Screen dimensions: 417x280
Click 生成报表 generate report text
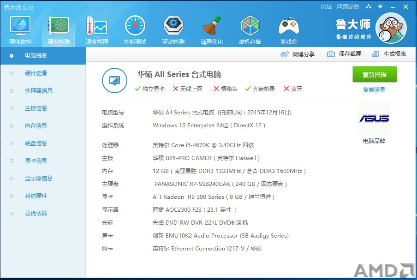coord(395,54)
